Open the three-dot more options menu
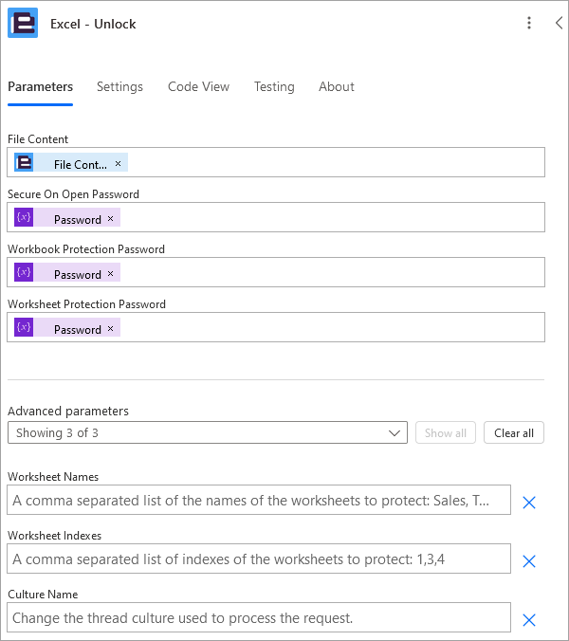Image resolution: width=569 pixels, height=641 pixels. (529, 23)
